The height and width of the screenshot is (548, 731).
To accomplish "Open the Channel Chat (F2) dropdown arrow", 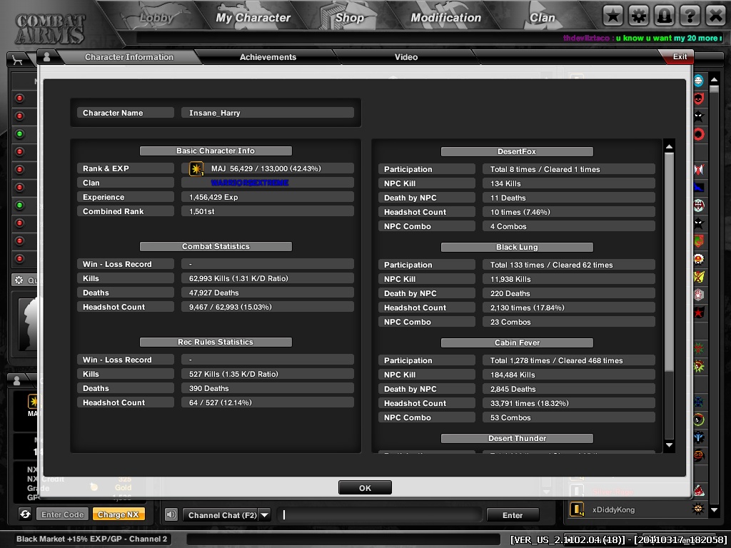I will coord(264,515).
